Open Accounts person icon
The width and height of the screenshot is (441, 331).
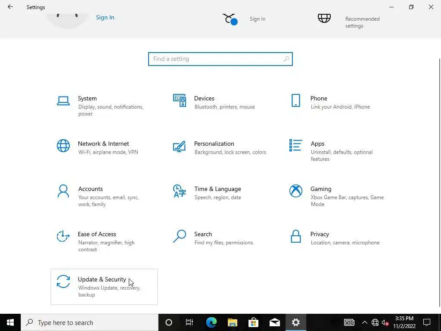coord(63,191)
